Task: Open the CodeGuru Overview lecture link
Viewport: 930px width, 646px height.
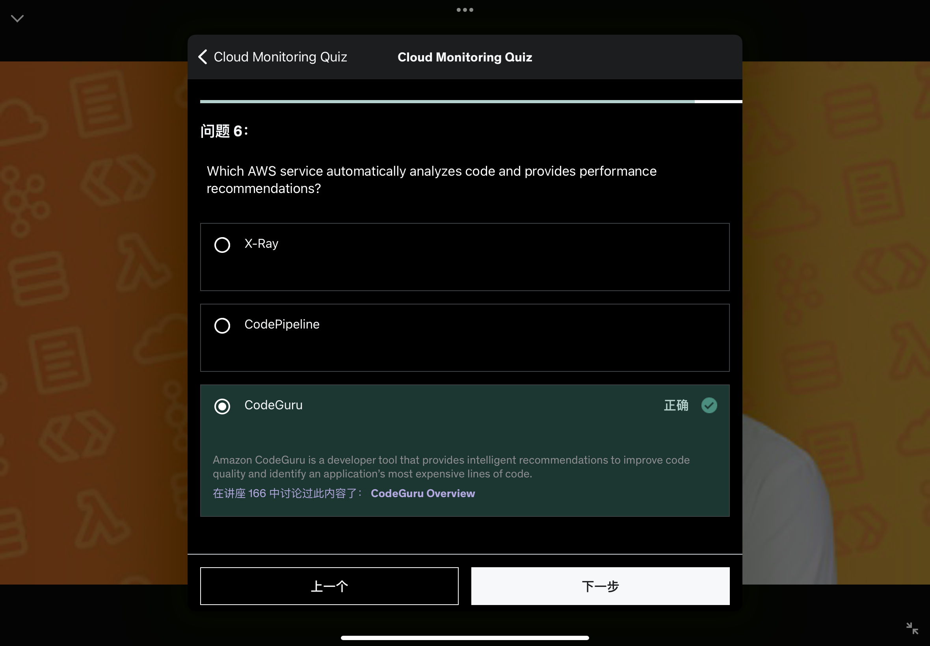Action: click(x=423, y=493)
